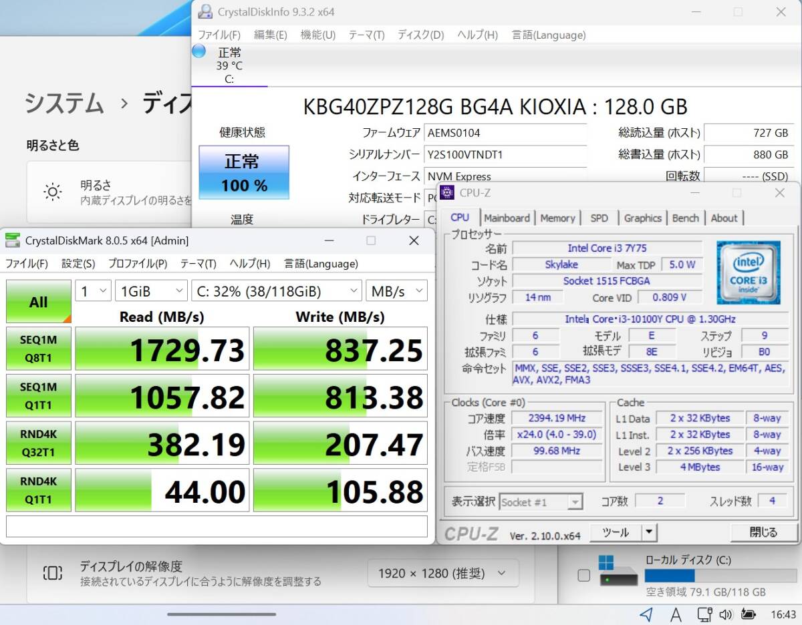802x625 pixels.
Task: Click the green All benchmark button
Action: click(38, 301)
